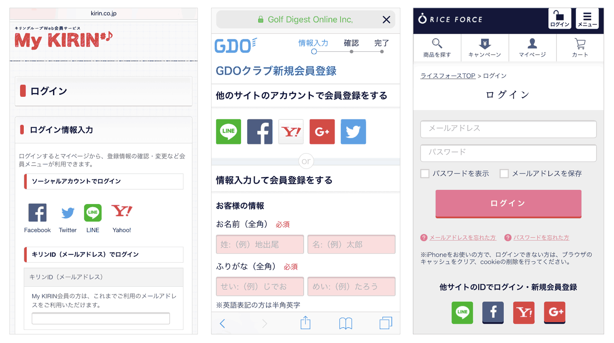Click the Golf Digest Online Inc. address bar
The width and height of the screenshot is (614, 343).
pos(306,20)
